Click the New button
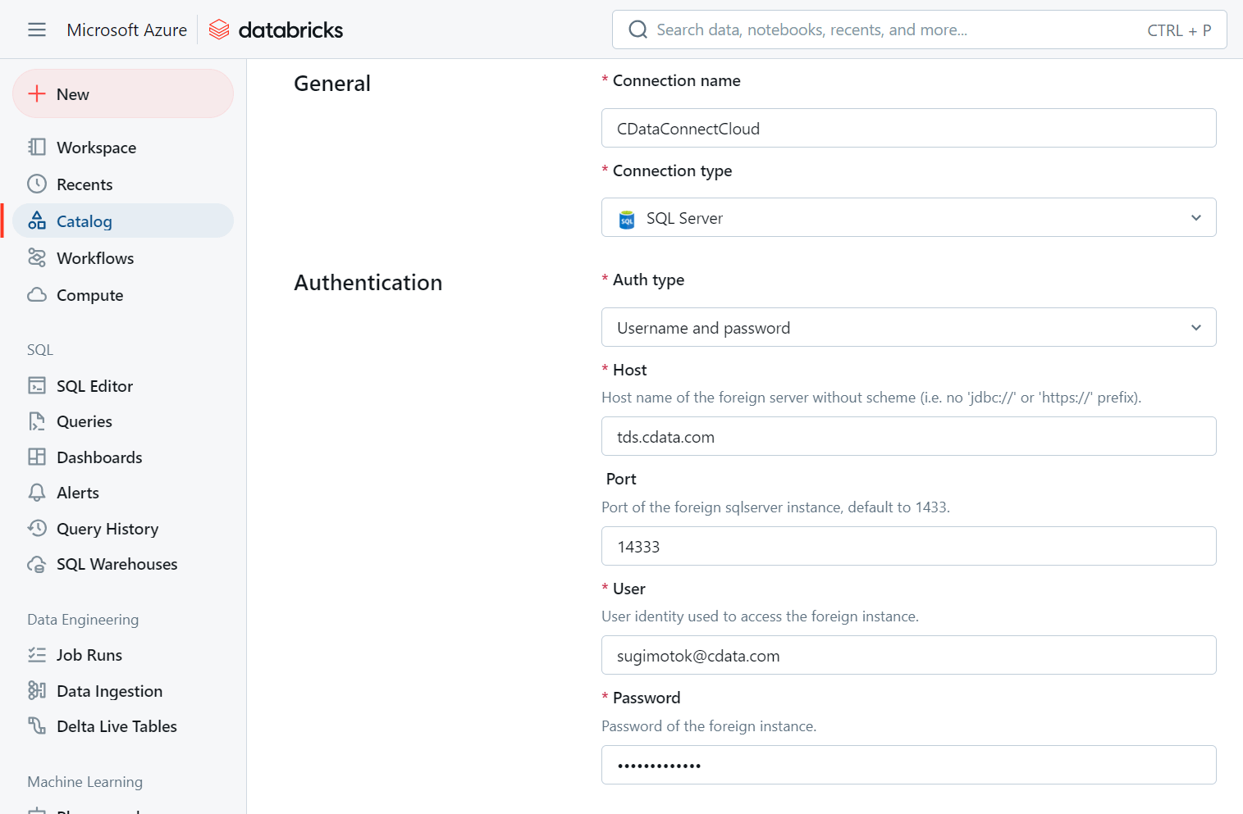The image size is (1243, 814). click(x=123, y=93)
